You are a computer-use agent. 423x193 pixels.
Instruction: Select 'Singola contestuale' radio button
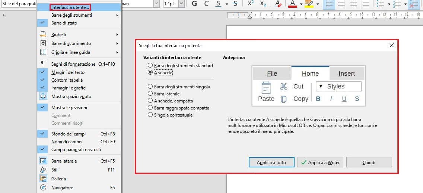pyautogui.click(x=150, y=115)
